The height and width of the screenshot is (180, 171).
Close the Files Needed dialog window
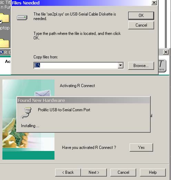pos(154,3)
